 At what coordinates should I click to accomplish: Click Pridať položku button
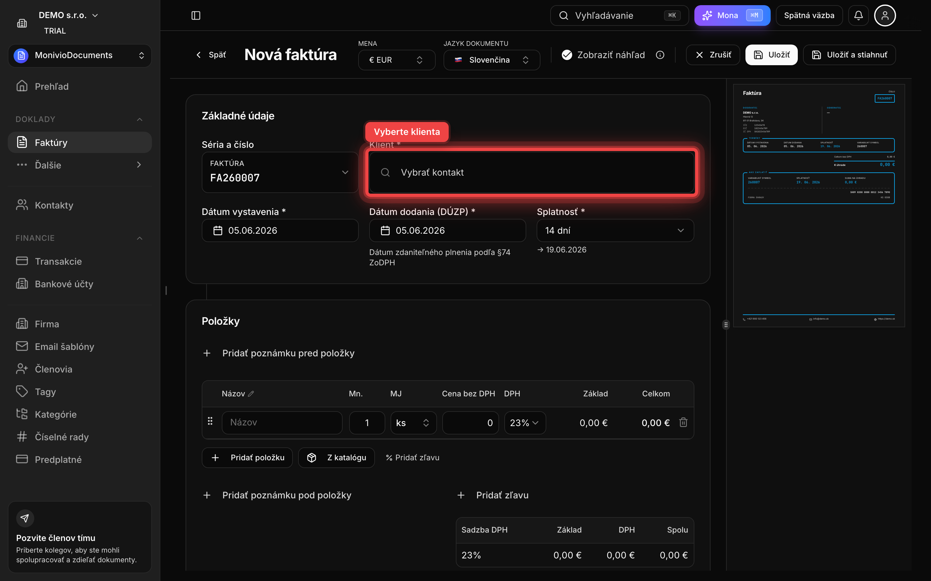(247, 458)
